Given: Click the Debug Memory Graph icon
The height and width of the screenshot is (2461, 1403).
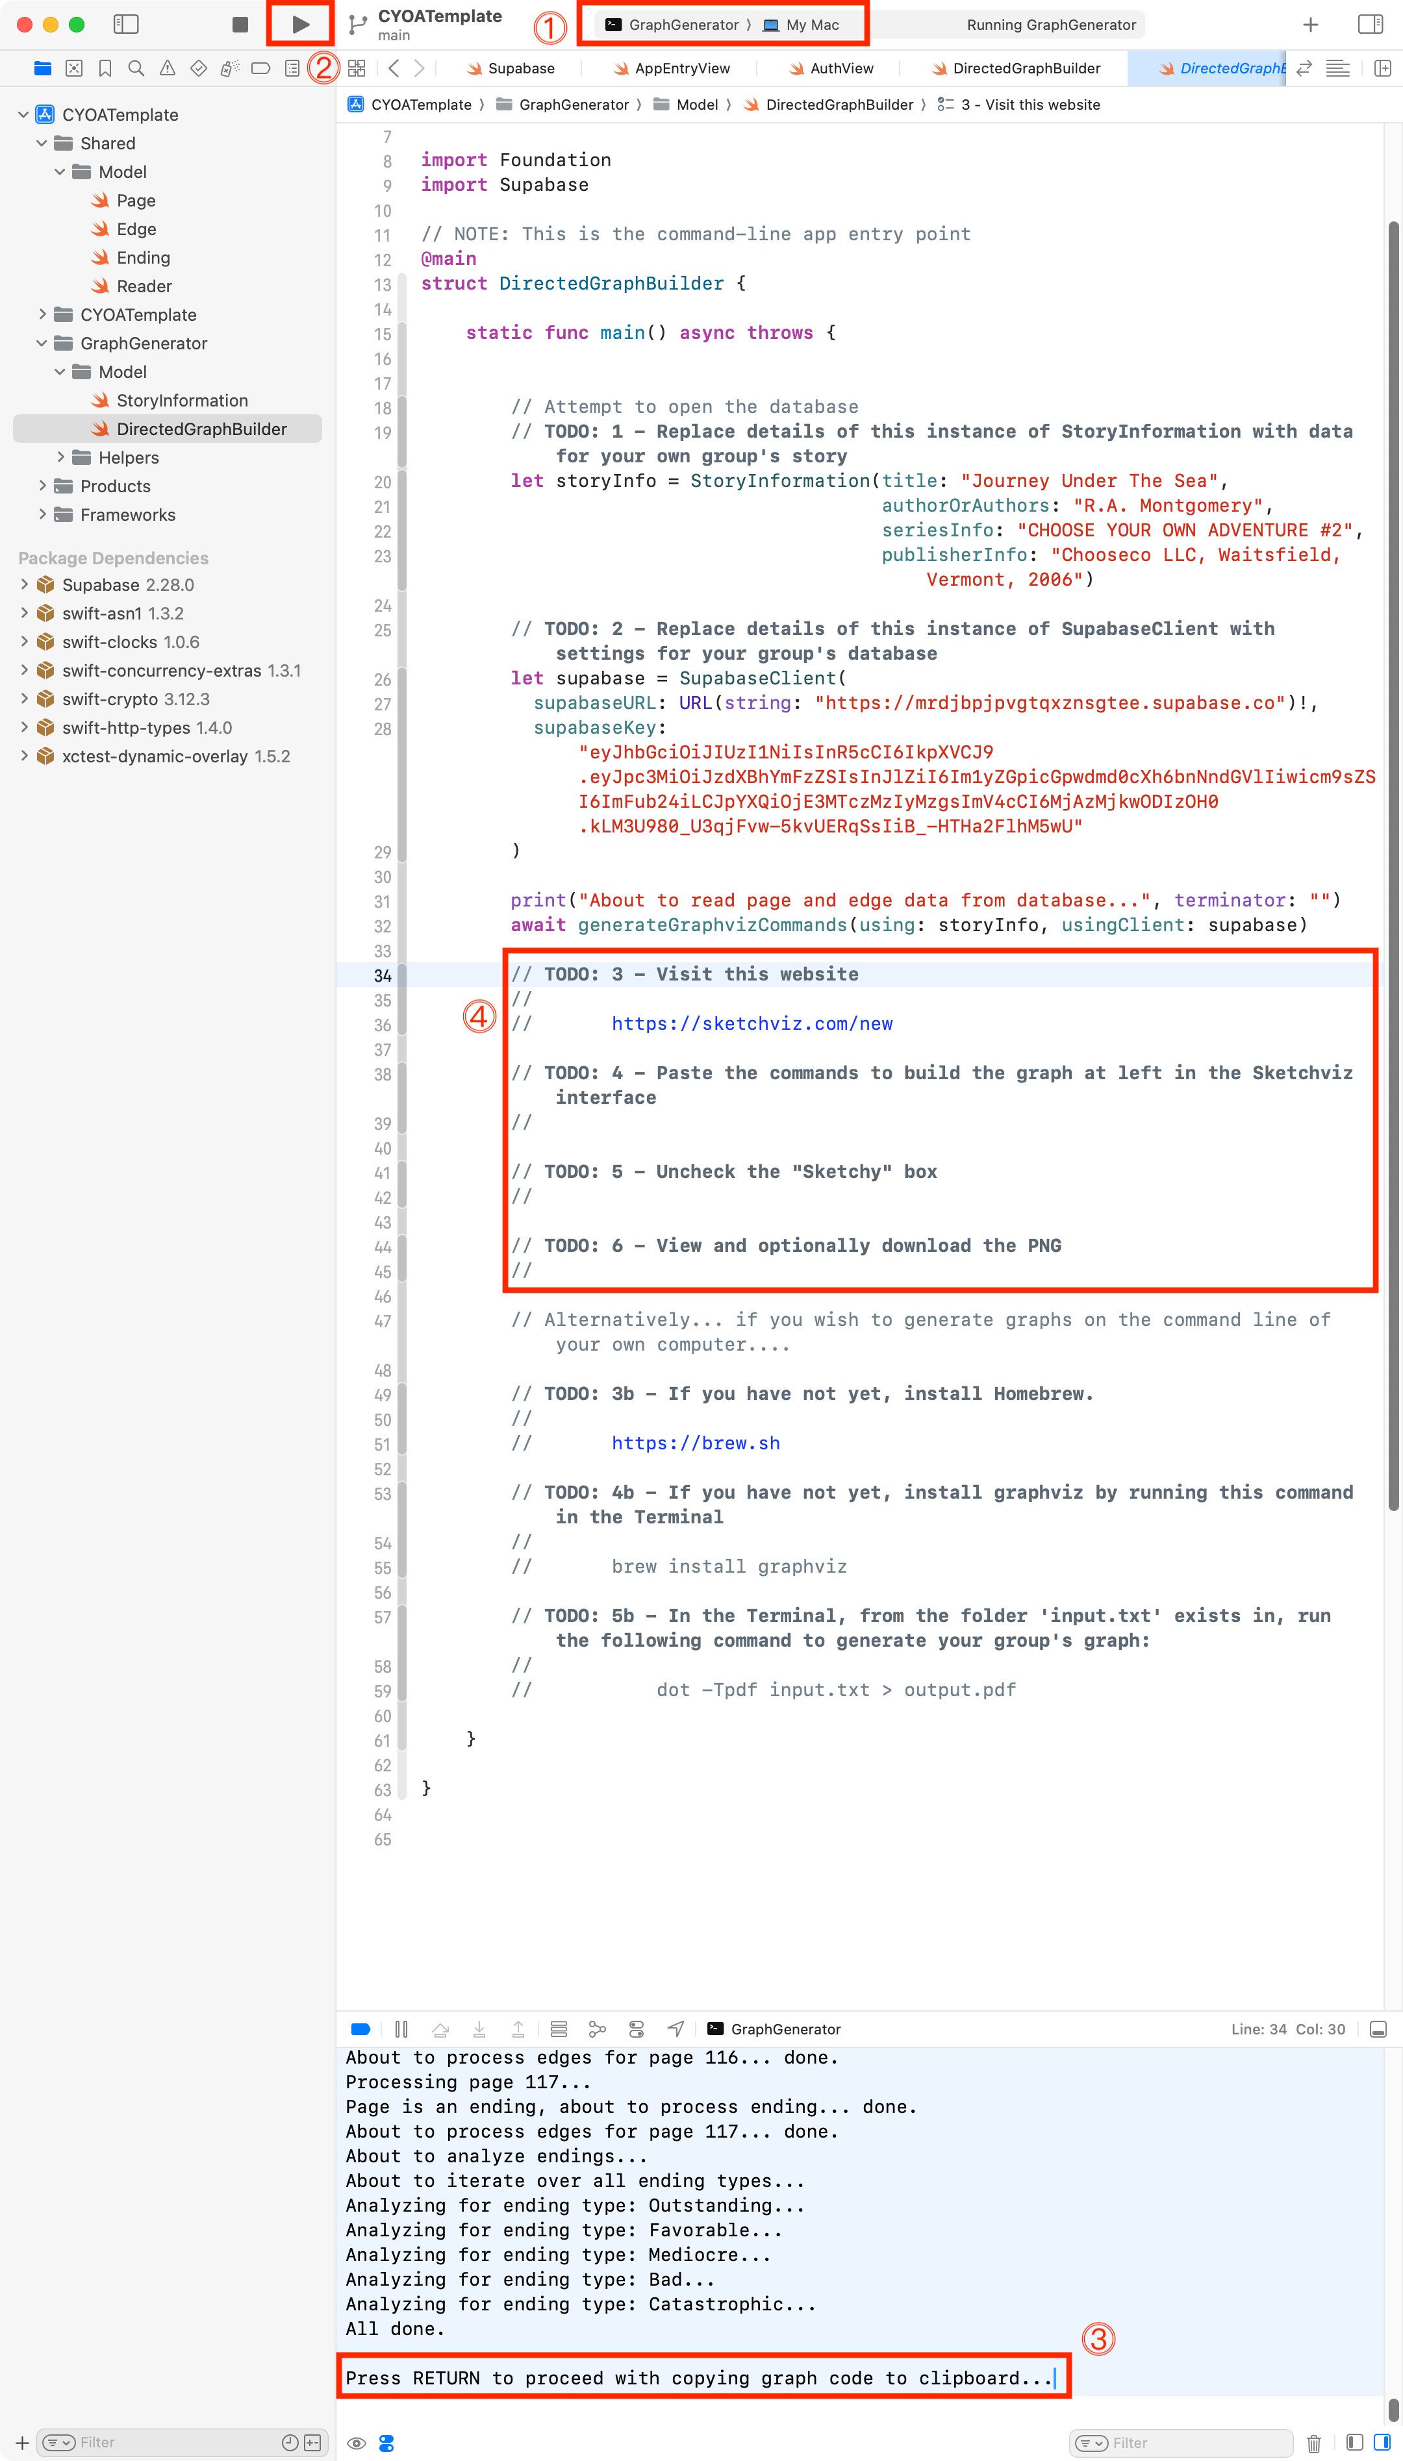Looking at the screenshot, I should (x=598, y=2029).
